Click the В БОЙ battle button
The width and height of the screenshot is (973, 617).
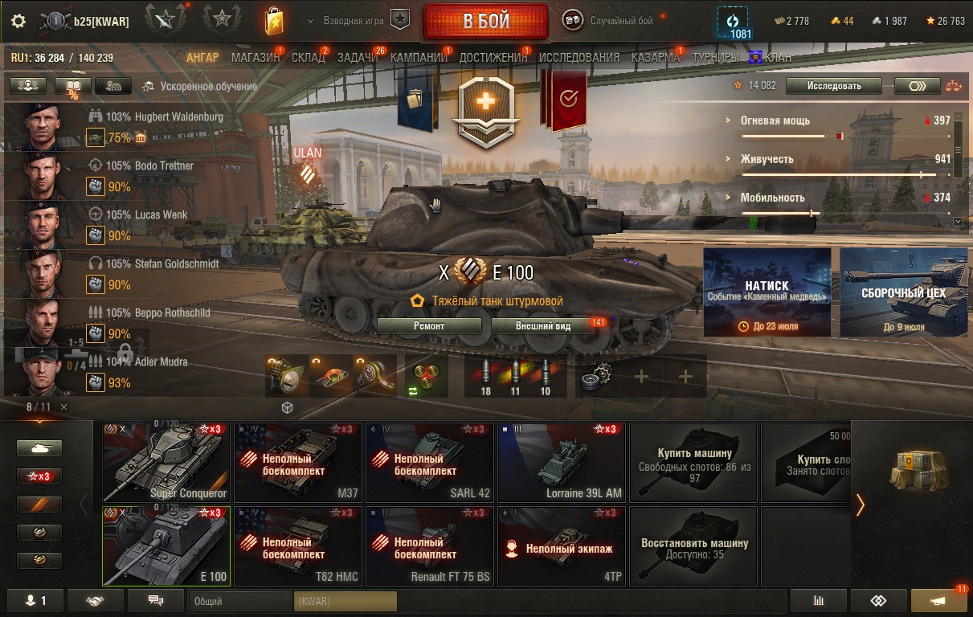click(x=486, y=21)
